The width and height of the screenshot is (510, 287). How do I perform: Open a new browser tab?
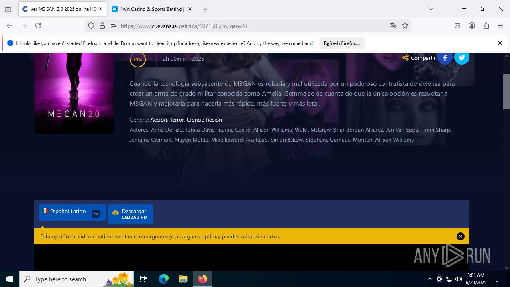click(205, 9)
